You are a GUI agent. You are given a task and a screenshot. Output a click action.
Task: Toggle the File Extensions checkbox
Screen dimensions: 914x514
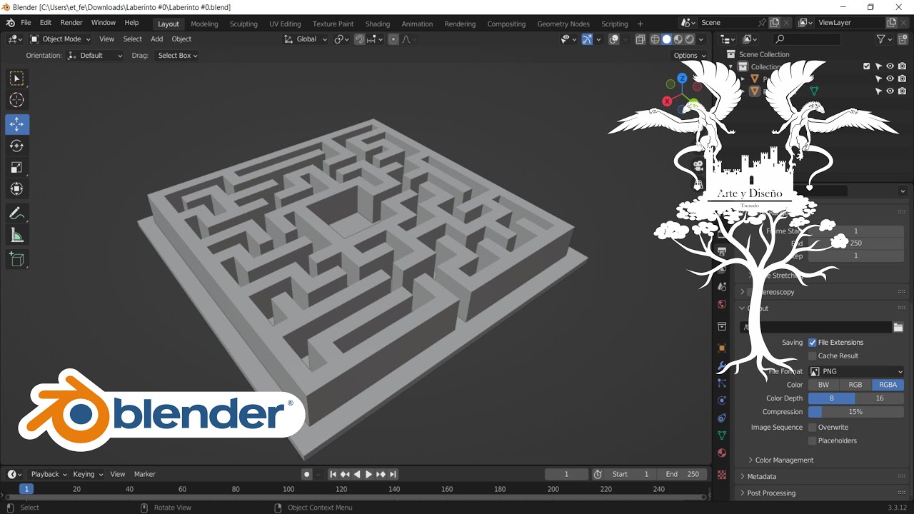tap(812, 343)
